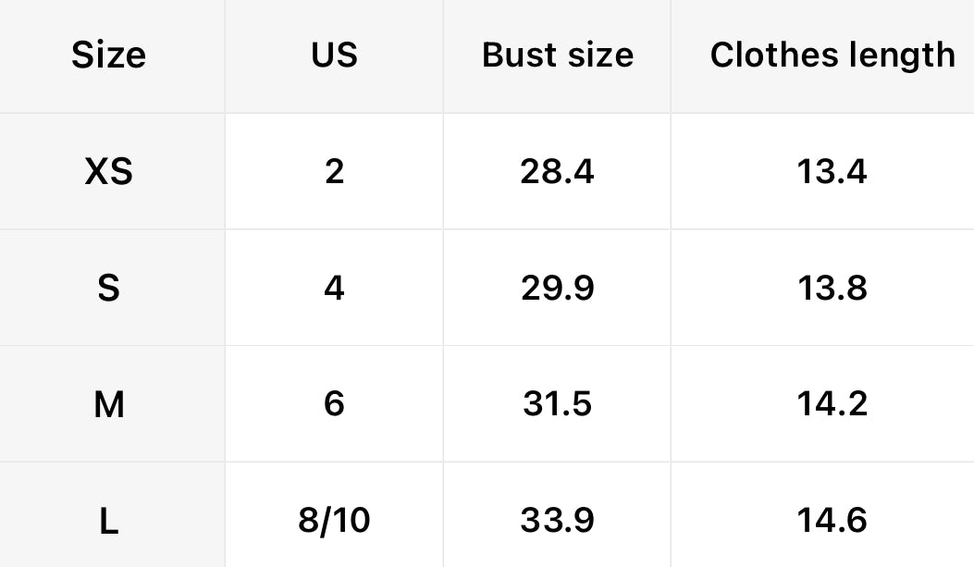
Task: Select the Bust size column header
Action: point(558,55)
